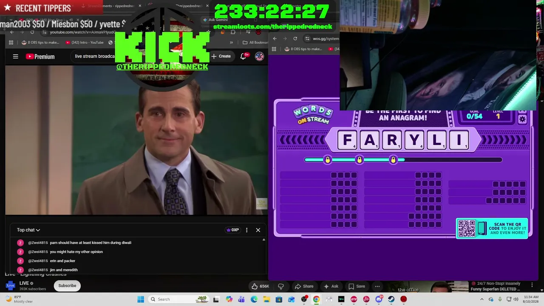Click the chat message 'jim and meredith'
The image size is (544, 306).
tap(64, 270)
